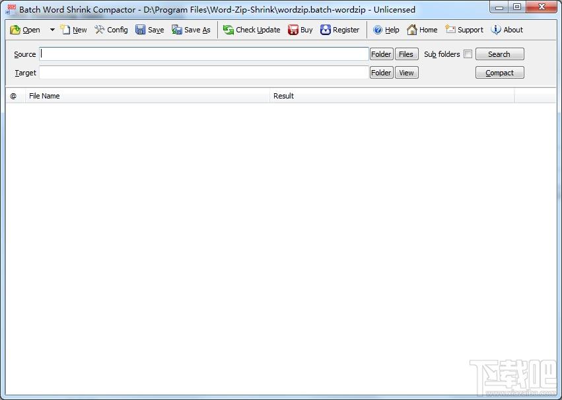The width and height of the screenshot is (562, 400).
Task: Focus the Source path input field
Action: click(x=204, y=54)
